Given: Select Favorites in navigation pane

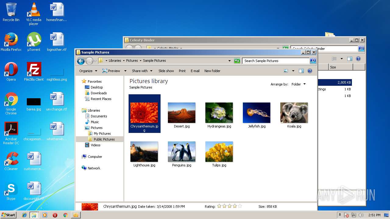Looking at the screenshot, I should [x=94, y=82].
